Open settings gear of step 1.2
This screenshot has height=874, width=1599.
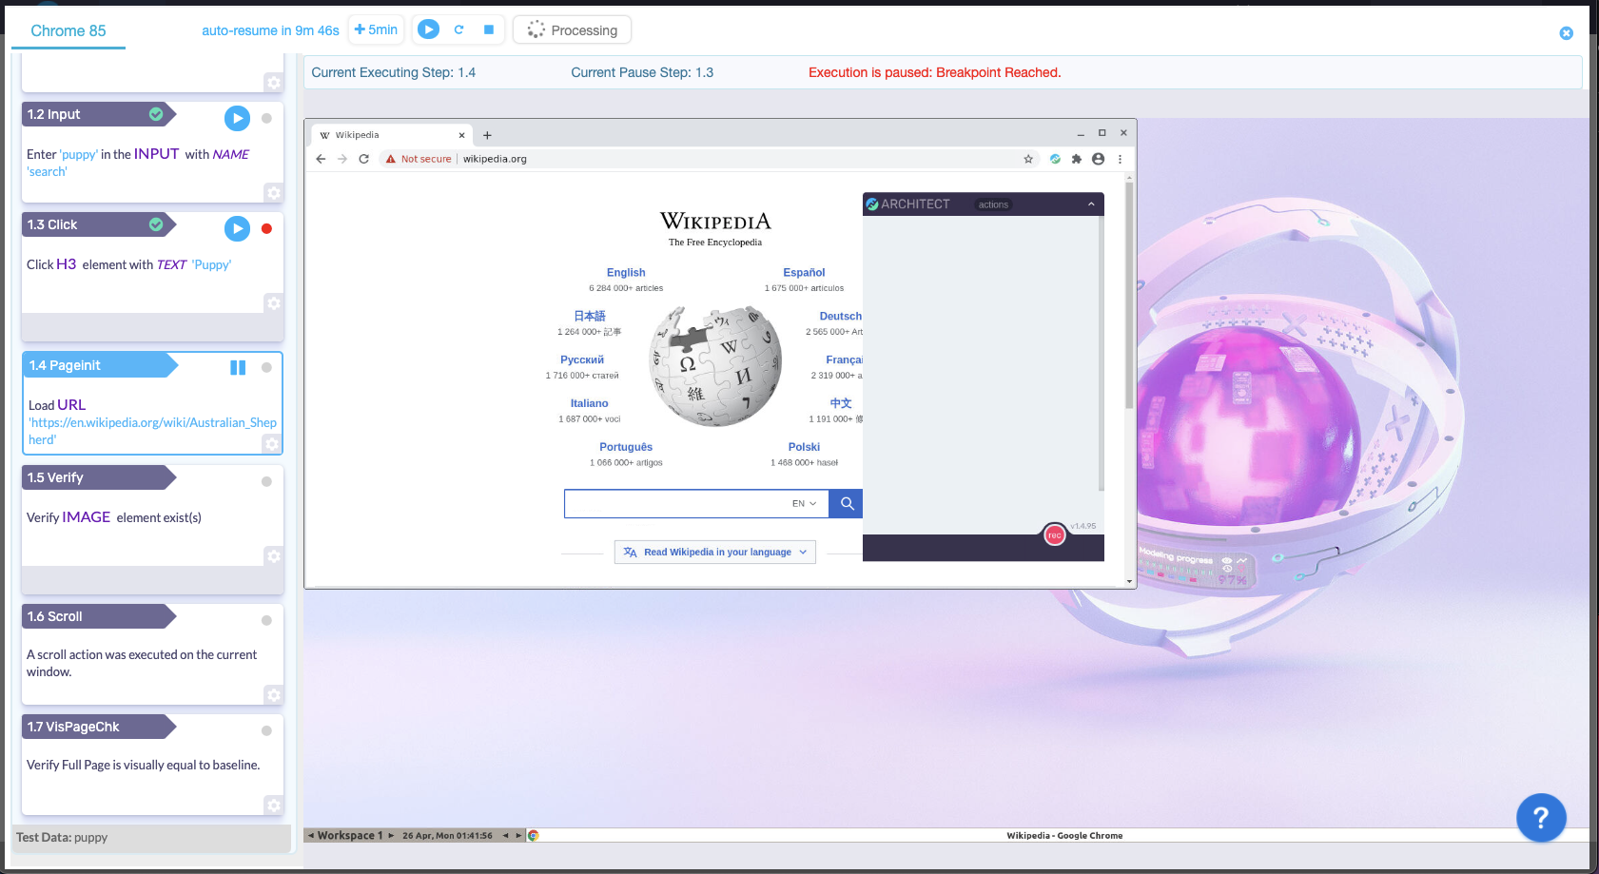(x=274, y=193)
